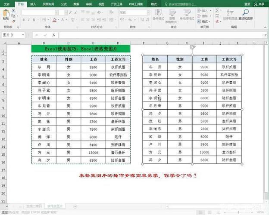The image size is (269, 215).
Task: Click the Name Box showing 图片 9
Action: click(12, 35)
